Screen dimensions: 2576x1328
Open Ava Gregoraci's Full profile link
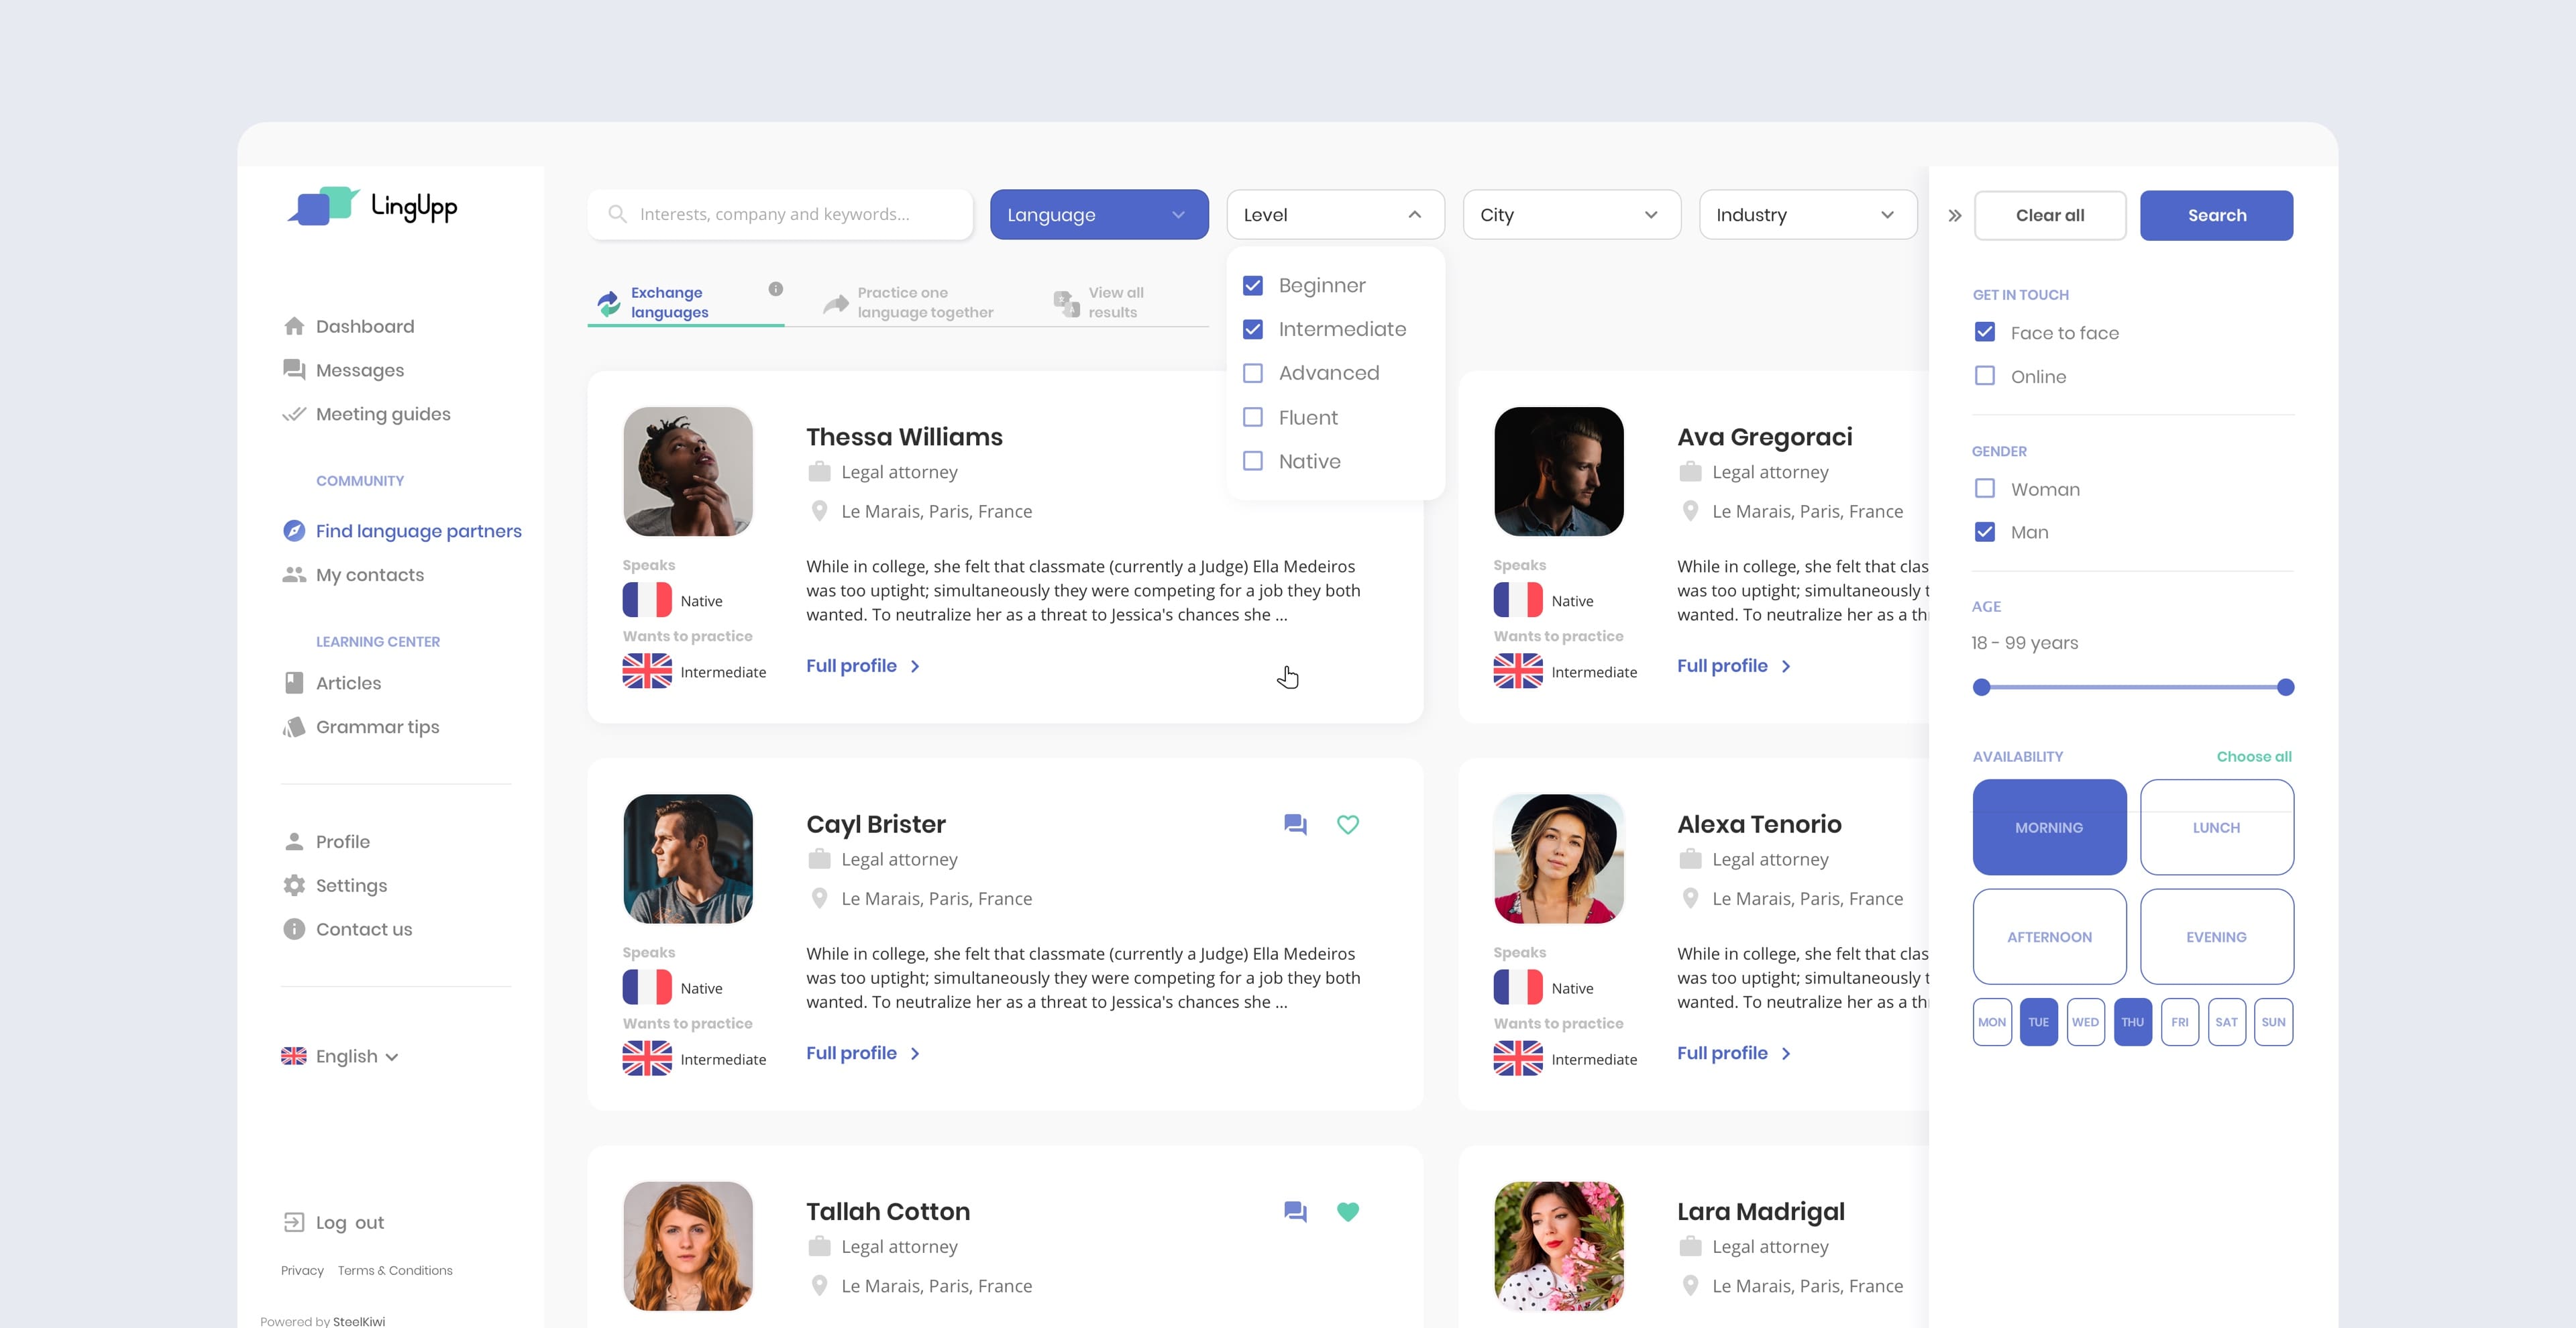1733,666
